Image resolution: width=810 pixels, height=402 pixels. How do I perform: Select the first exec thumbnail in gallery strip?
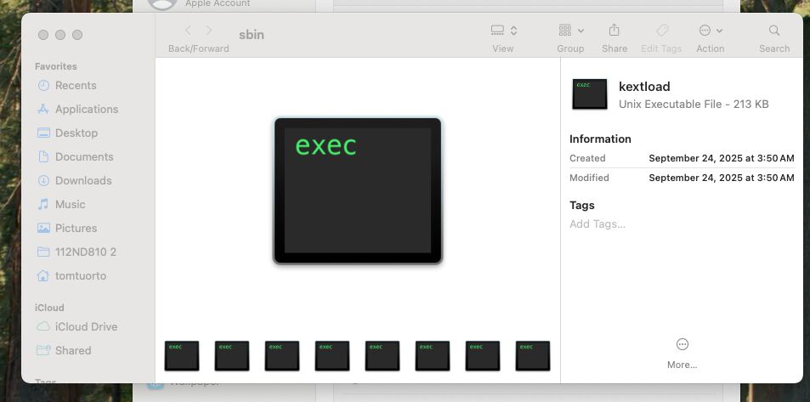point(182,356)
